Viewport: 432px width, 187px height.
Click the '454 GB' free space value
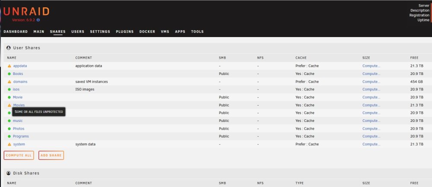point(416,82)
